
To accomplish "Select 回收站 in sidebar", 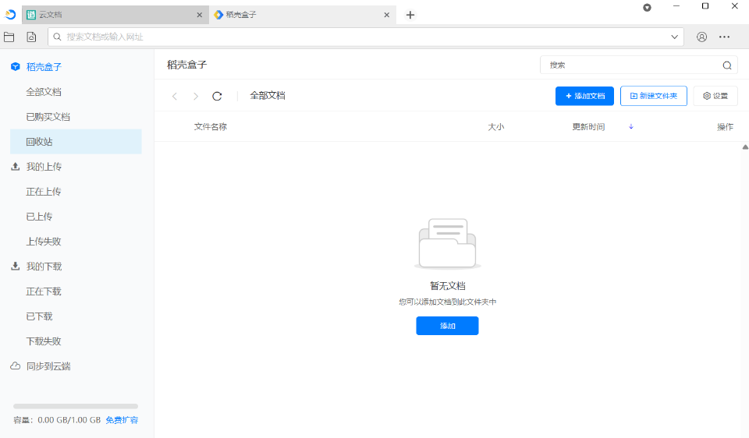I will coord(76,141).
